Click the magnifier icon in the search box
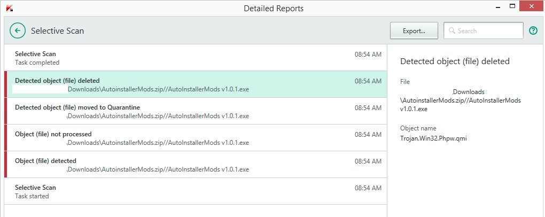Viewport: 545px width, 217px height. (x=452, y=30)
